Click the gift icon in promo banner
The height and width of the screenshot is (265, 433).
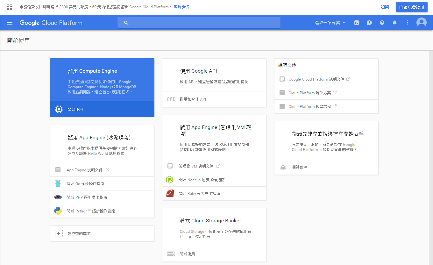(10, 7)
